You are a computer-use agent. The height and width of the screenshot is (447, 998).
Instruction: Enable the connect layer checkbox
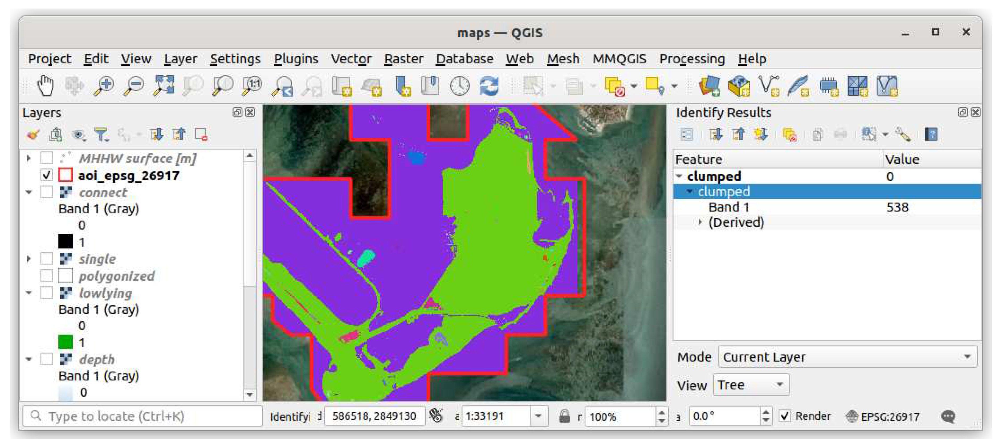(x=47, y=192)
